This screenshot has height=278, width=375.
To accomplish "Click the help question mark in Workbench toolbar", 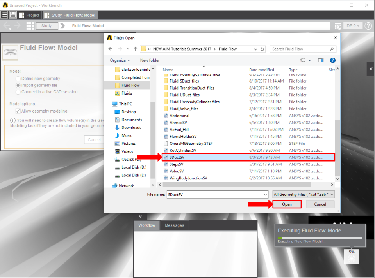I will pyautogui.click(x=368, y=26).
